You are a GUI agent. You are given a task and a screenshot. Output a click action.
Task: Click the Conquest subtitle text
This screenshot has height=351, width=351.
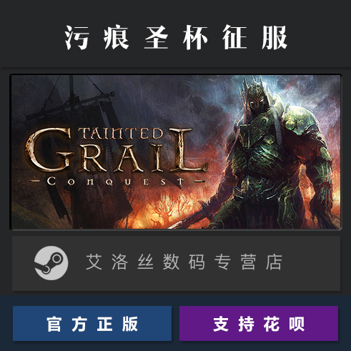116,182
